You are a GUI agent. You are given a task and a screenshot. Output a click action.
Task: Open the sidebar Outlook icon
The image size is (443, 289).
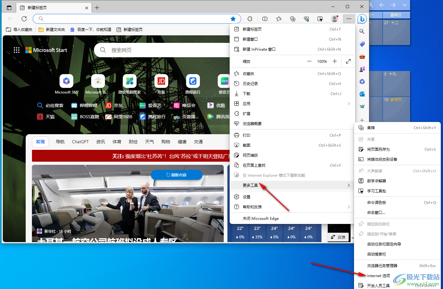coord(362,94)
